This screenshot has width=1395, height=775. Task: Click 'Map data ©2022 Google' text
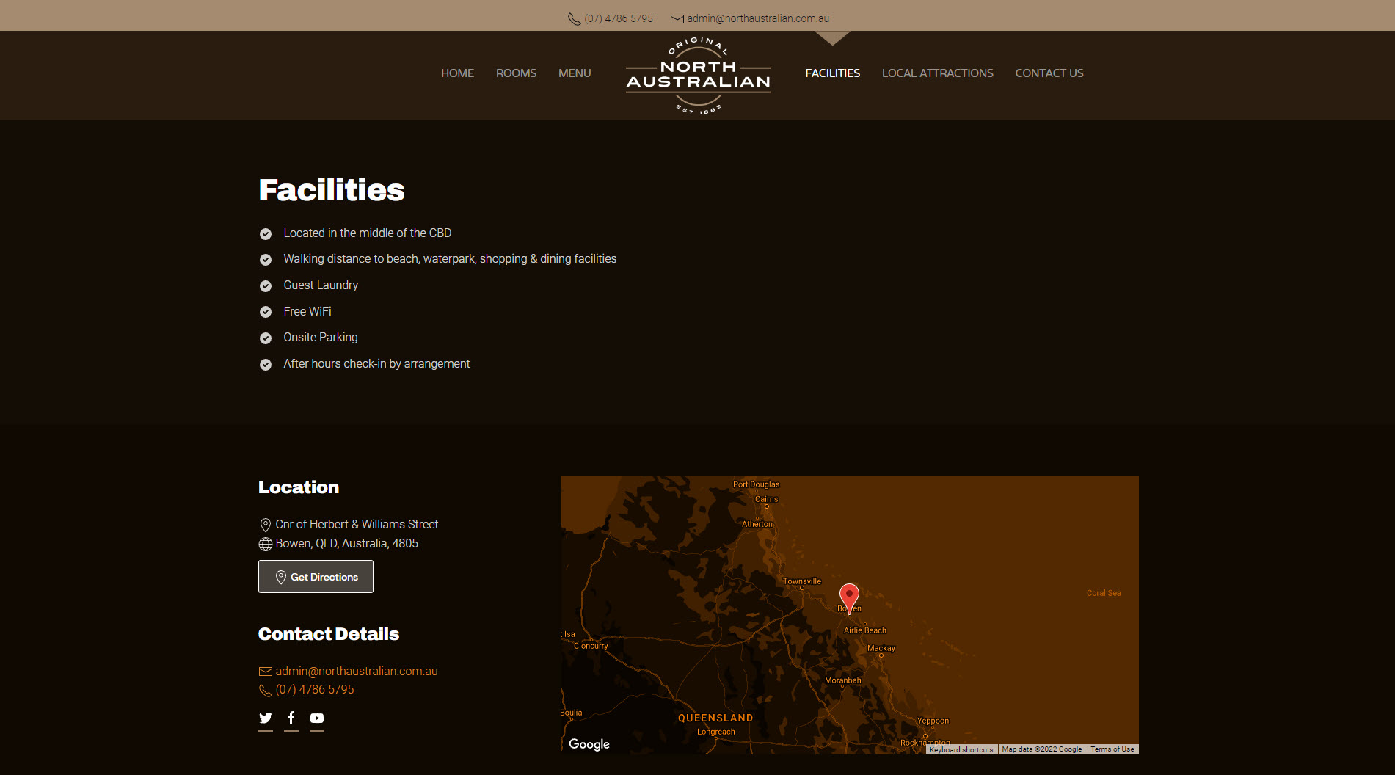coord(1041,749)
